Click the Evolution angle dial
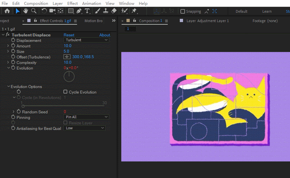The image size is (290, 178). 69,76
